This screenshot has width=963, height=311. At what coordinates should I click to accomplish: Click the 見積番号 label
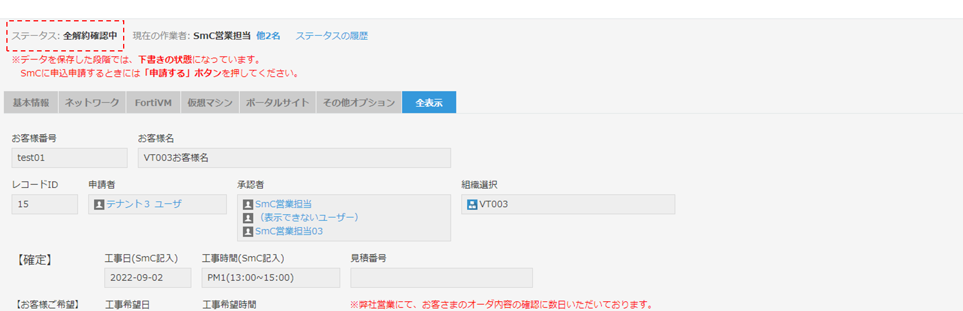(x=369, y=258)
